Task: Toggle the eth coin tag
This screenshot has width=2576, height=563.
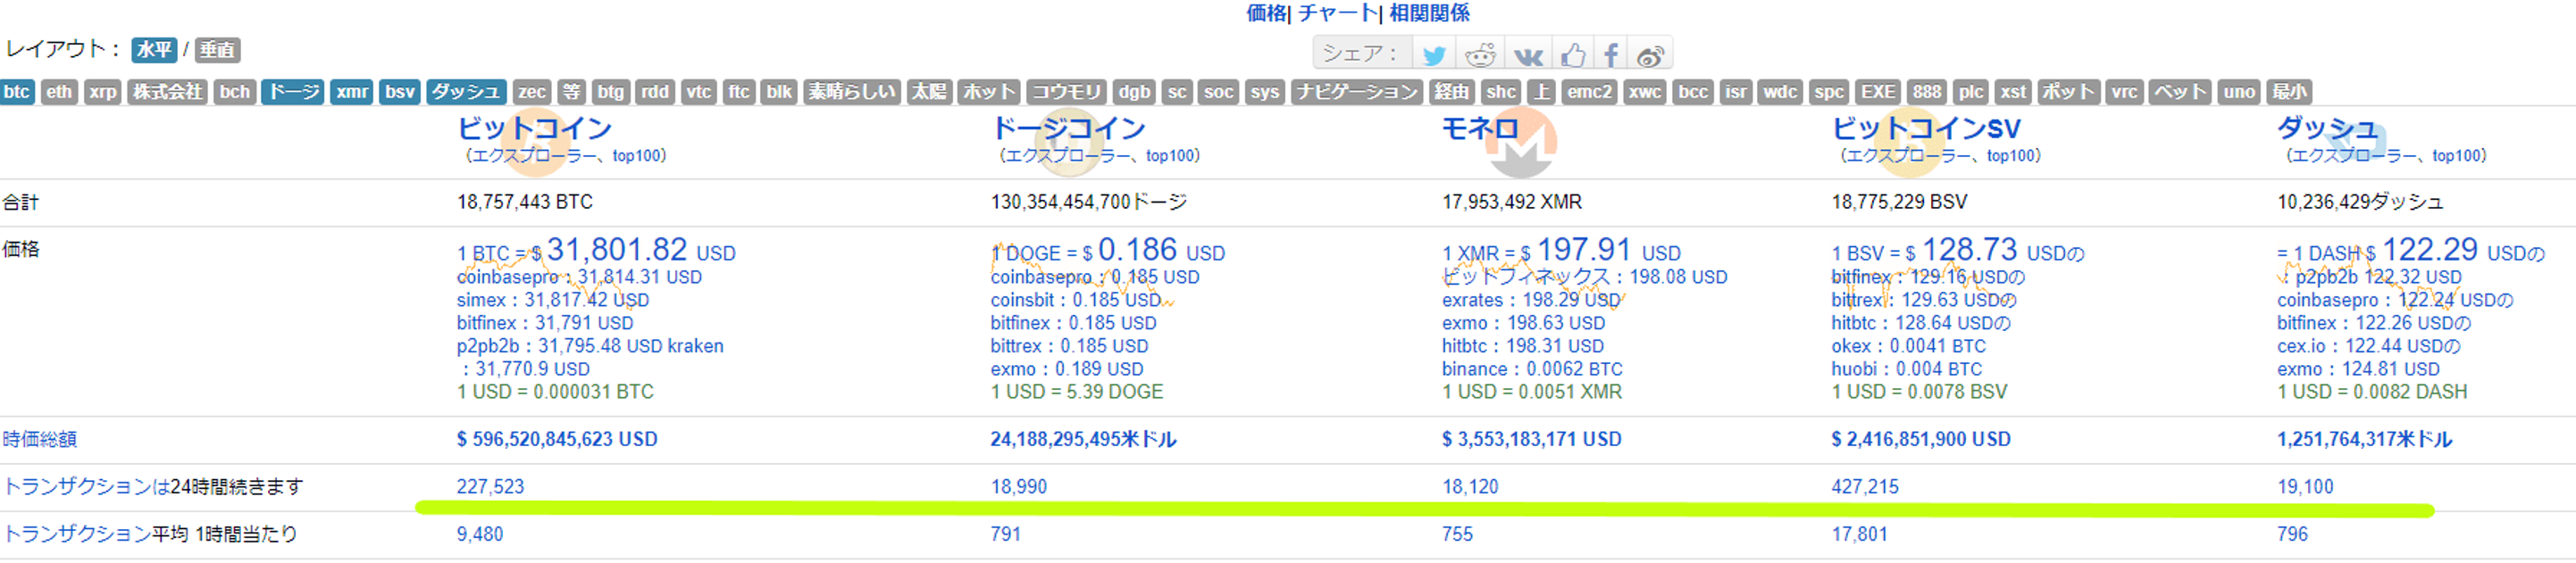Action: click(59, 92)
